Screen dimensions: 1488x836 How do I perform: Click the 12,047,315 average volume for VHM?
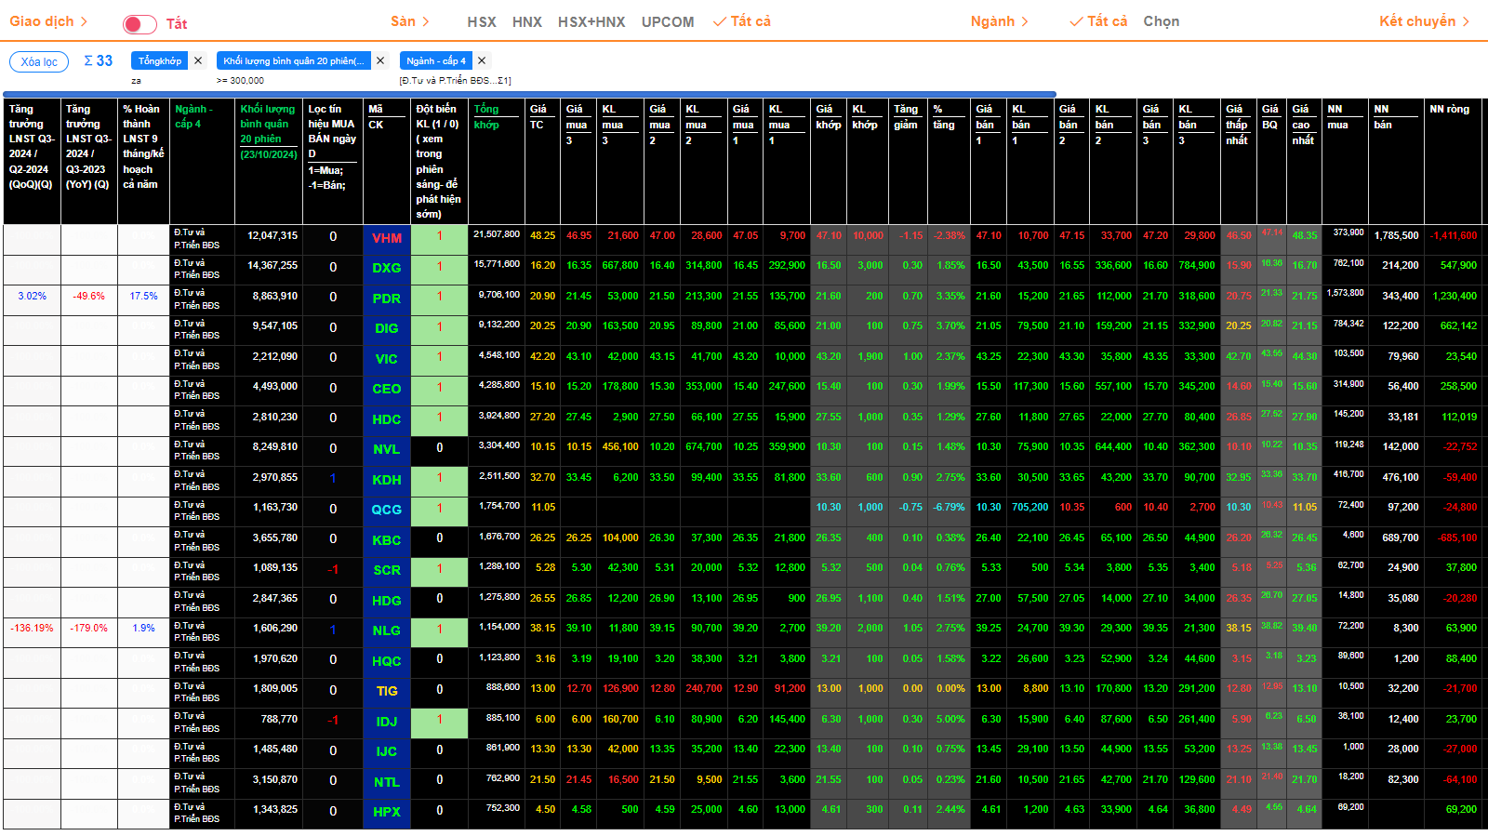272,236
